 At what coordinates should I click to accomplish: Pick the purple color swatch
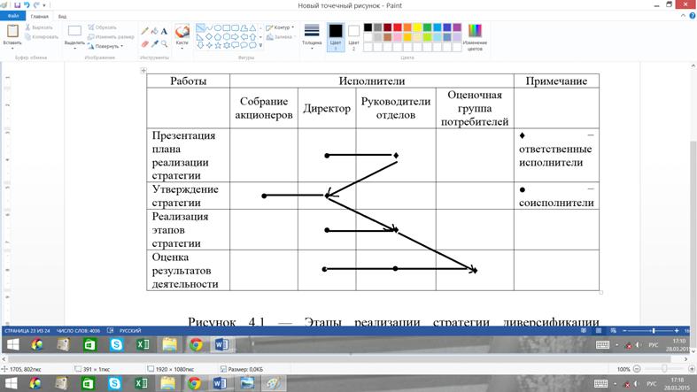pos(457,27)
